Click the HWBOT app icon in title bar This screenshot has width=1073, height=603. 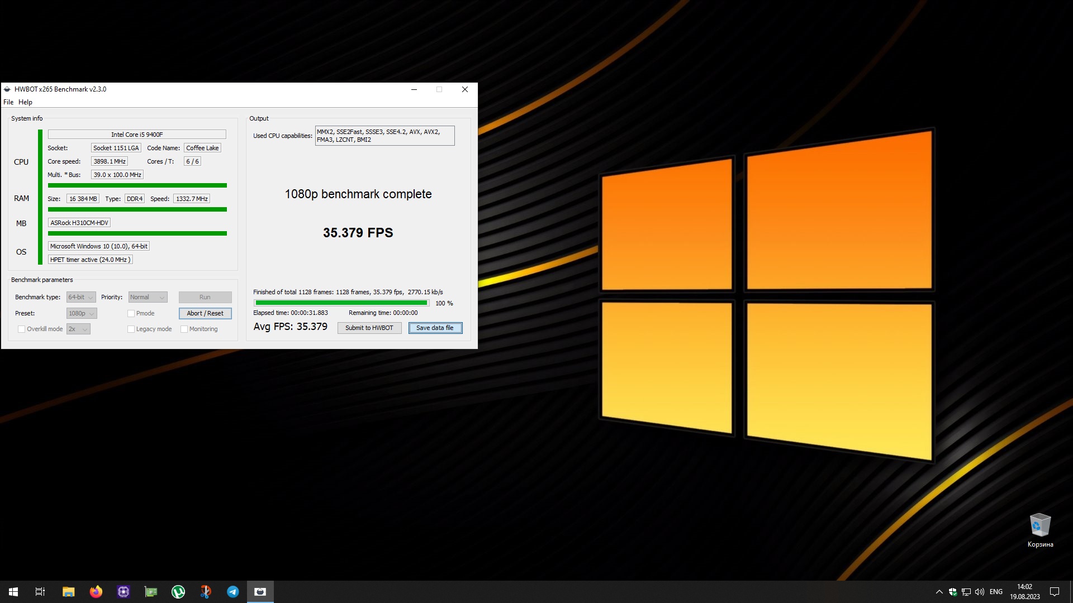(x=7, y=89)
